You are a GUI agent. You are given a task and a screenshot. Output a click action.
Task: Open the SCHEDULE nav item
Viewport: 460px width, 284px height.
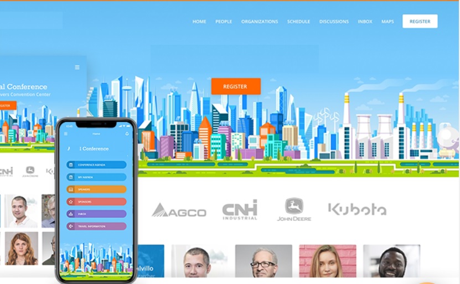(298, 22)
